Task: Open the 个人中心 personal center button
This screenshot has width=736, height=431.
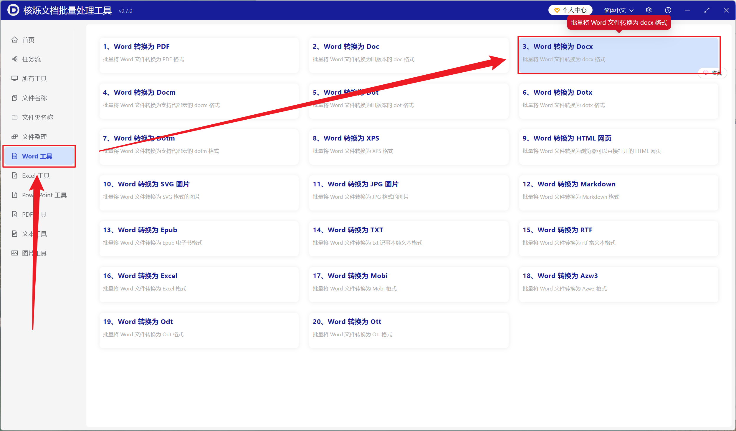Action: tap(570, 10)
